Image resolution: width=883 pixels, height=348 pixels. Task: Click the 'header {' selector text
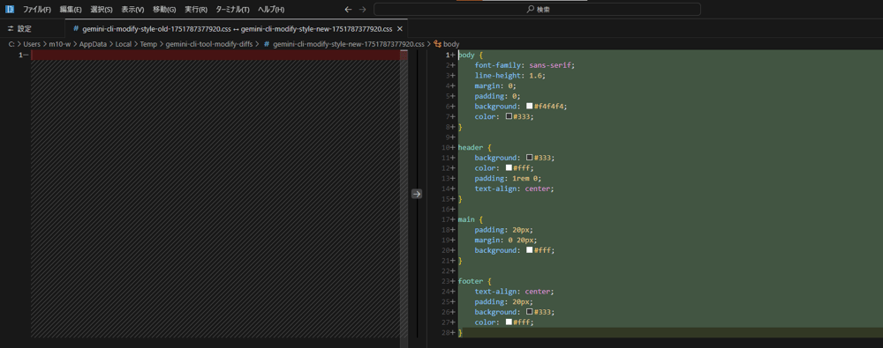(x=475, y=147)
